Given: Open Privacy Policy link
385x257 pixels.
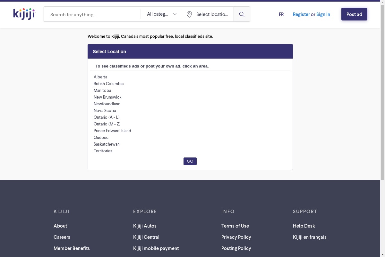Looking at the screenshot, I should (x=236, y=237).
